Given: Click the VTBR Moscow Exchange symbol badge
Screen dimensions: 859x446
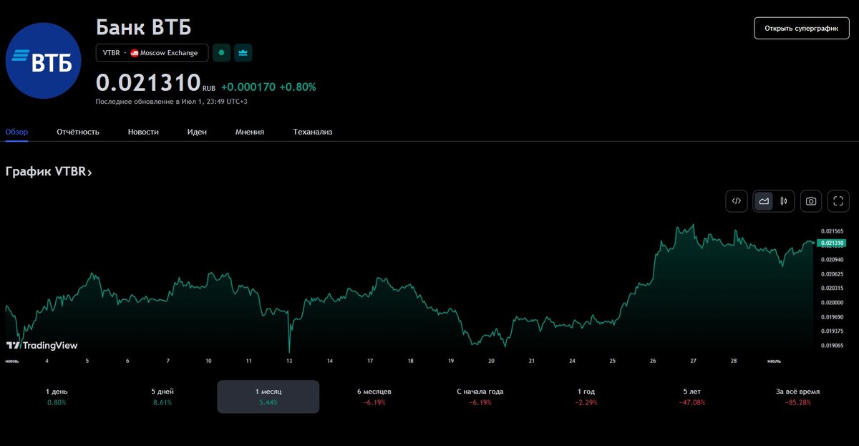Looking at the screenshot, I should 152,53.
